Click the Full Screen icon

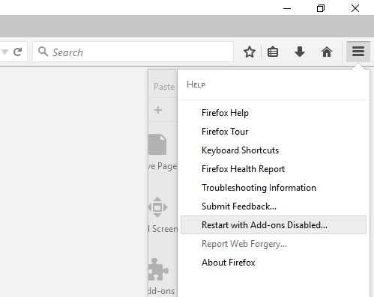coord(157,207)
